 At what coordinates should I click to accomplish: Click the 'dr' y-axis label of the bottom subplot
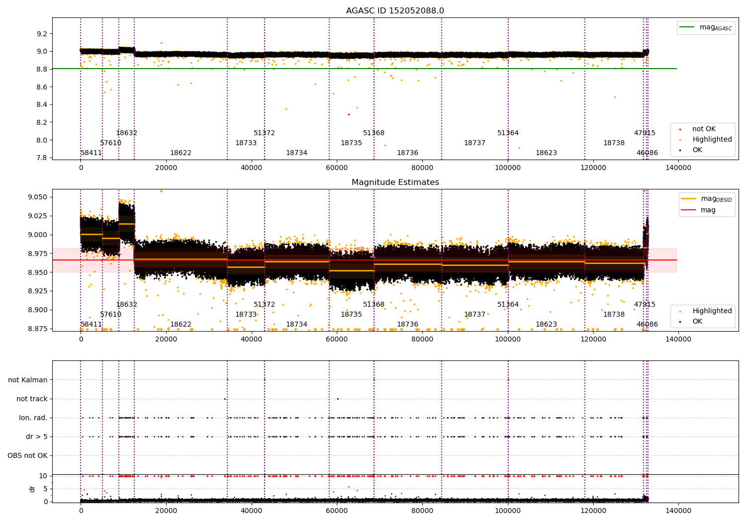[x=32, y=489]
